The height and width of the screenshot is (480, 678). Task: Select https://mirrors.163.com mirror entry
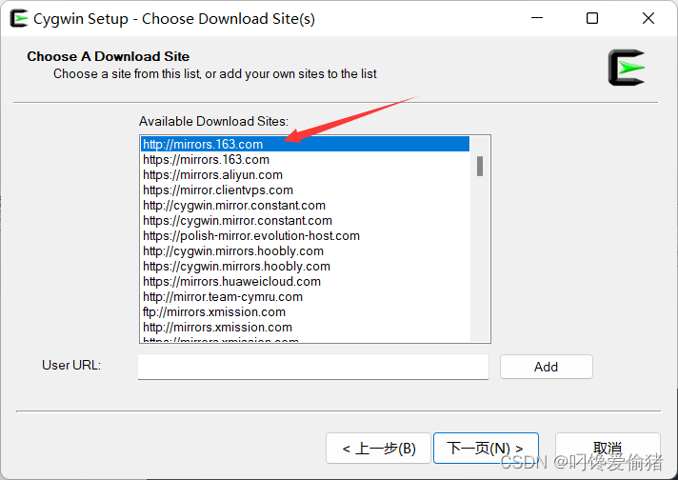click(306, 160)
